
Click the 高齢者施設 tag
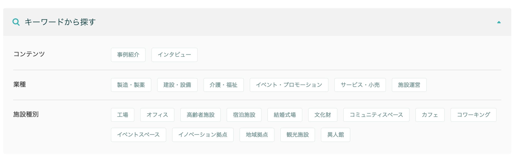pyautogui.click(x=200, y=115)
